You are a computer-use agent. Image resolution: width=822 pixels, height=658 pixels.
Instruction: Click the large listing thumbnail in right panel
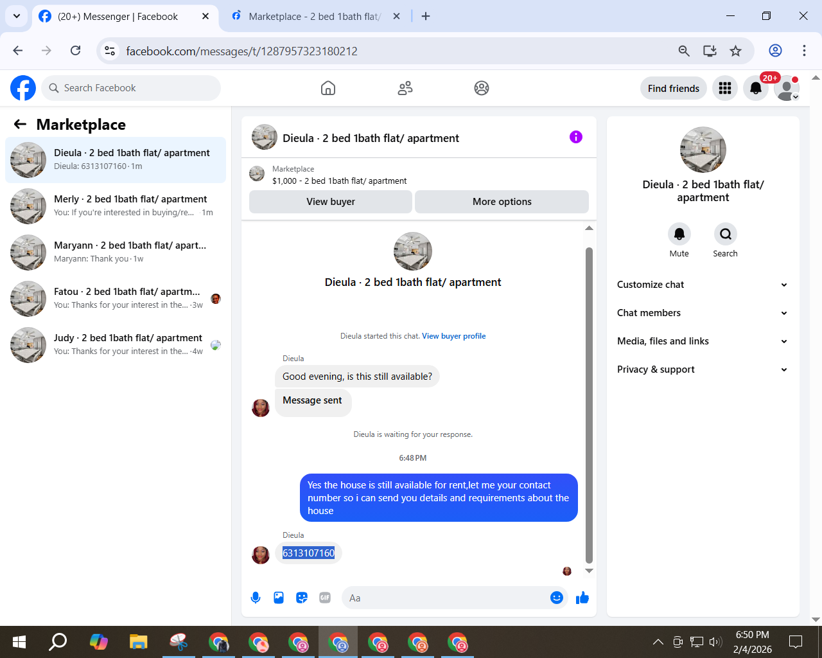point(703,150)
